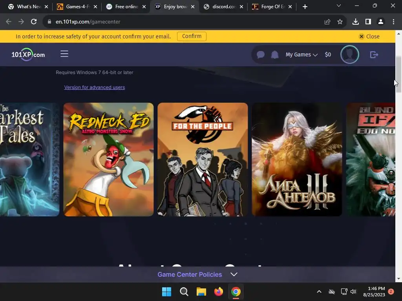Screen dimensions: 402x301
Task: Open the 101XP.com logo home link
Action: point(28,54)
